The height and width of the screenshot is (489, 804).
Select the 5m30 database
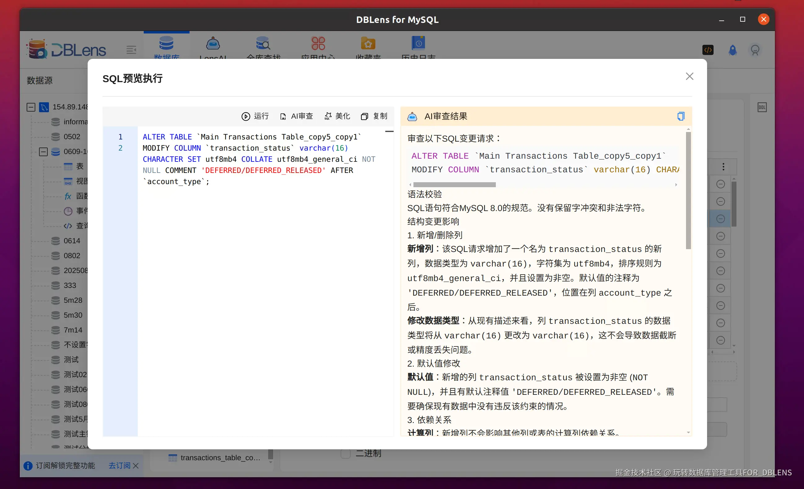73,315
